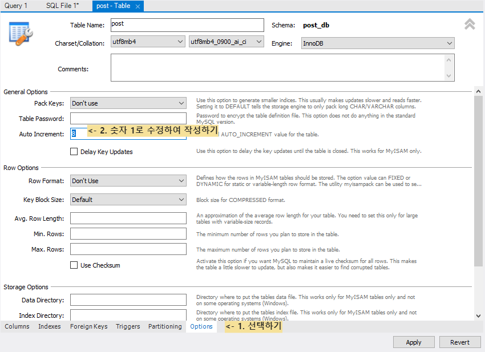Image resolution: width=485 pixels, height=352 pixels.
Task: Open the InnoDB engine dropdown
Action: [378, 43]
